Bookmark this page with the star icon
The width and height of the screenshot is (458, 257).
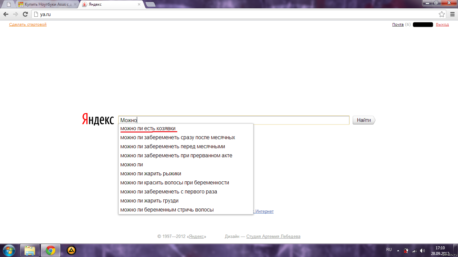442,14
